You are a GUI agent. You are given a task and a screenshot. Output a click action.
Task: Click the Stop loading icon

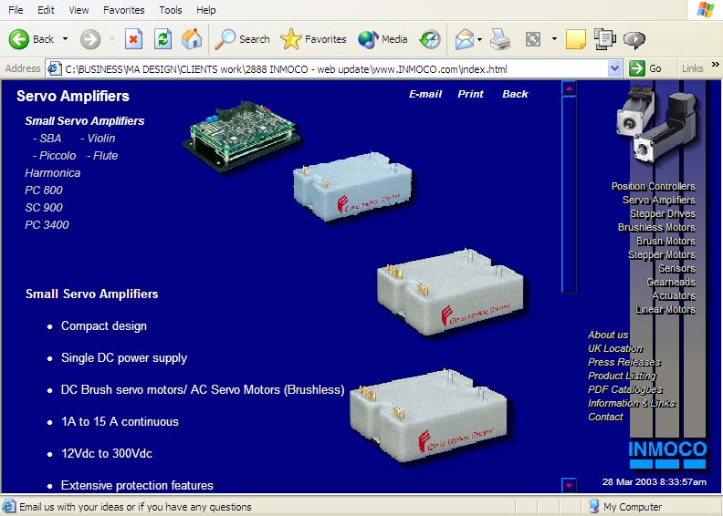tap(133, 39)
